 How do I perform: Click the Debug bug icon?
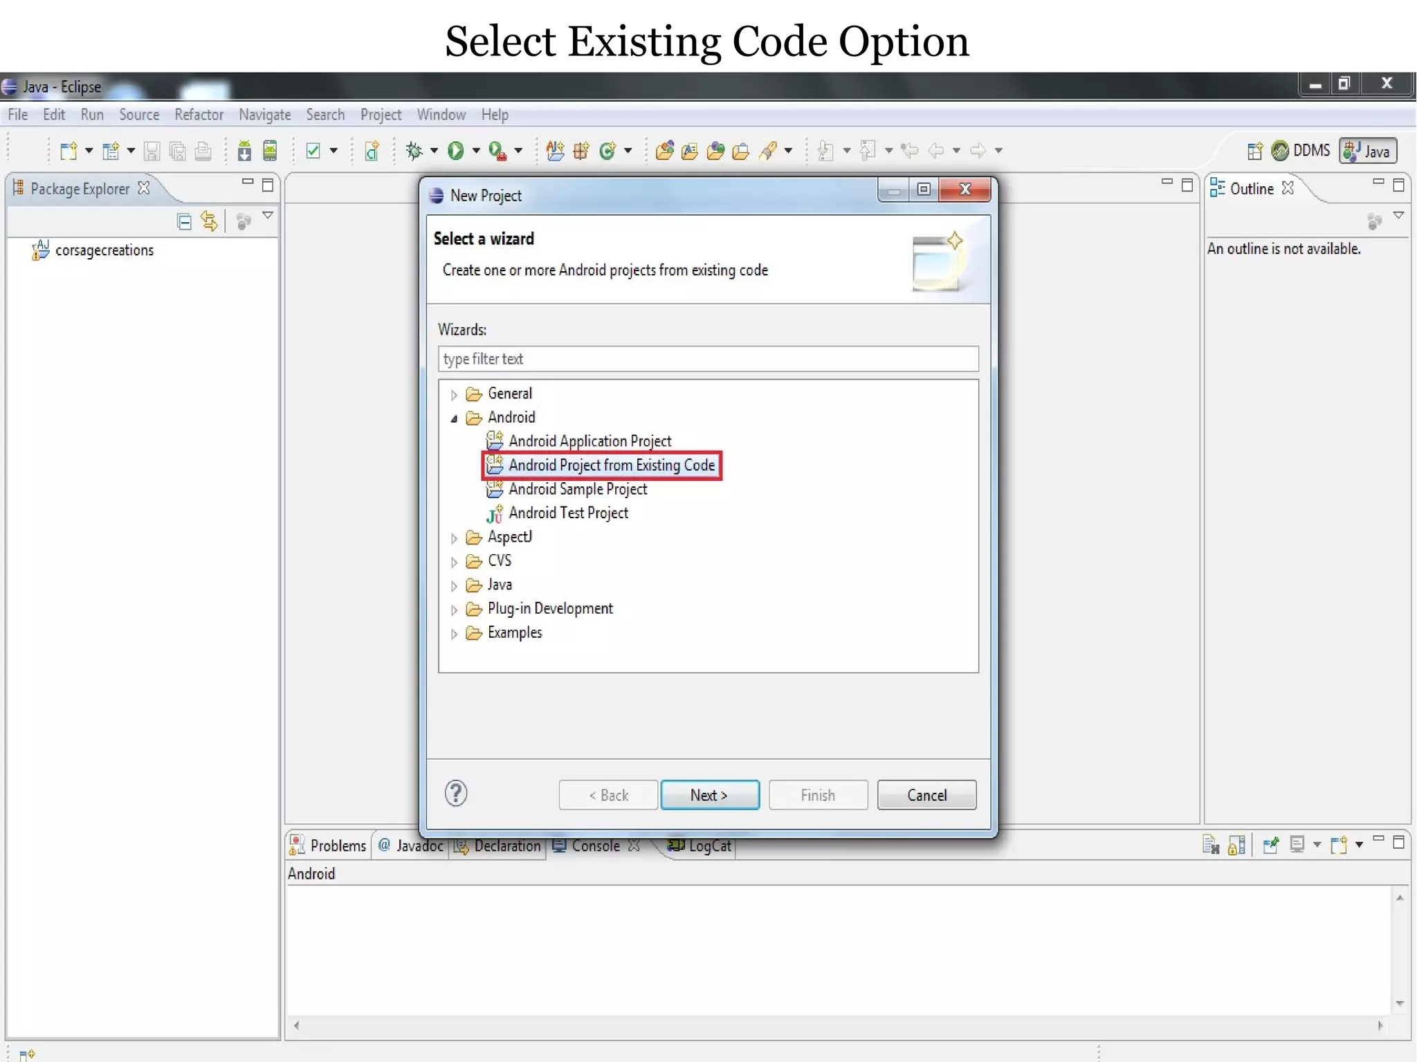(x=414, y=151)
